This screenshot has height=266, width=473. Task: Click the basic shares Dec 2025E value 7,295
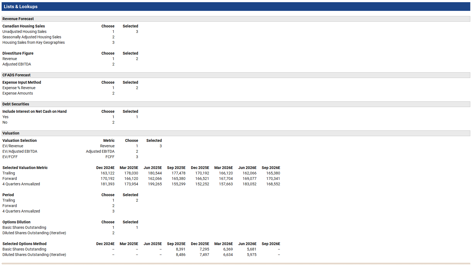click(x=204, y=249)
